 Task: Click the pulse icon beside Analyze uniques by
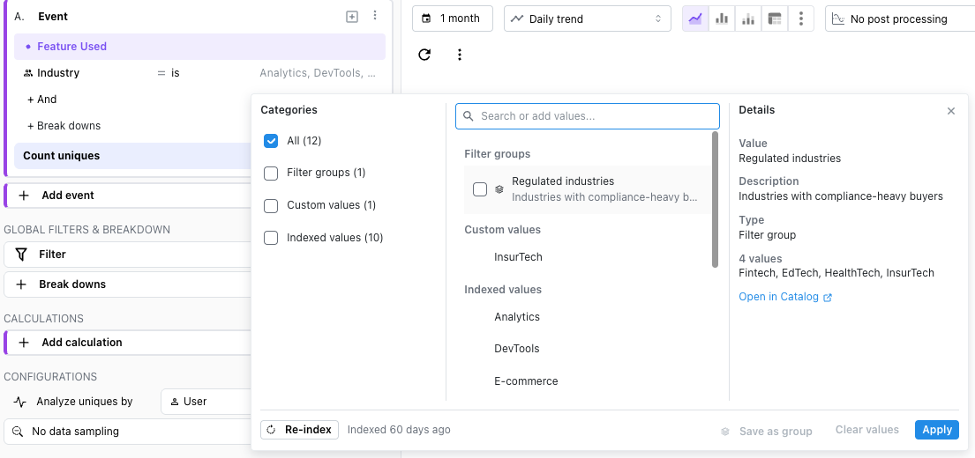20,403
